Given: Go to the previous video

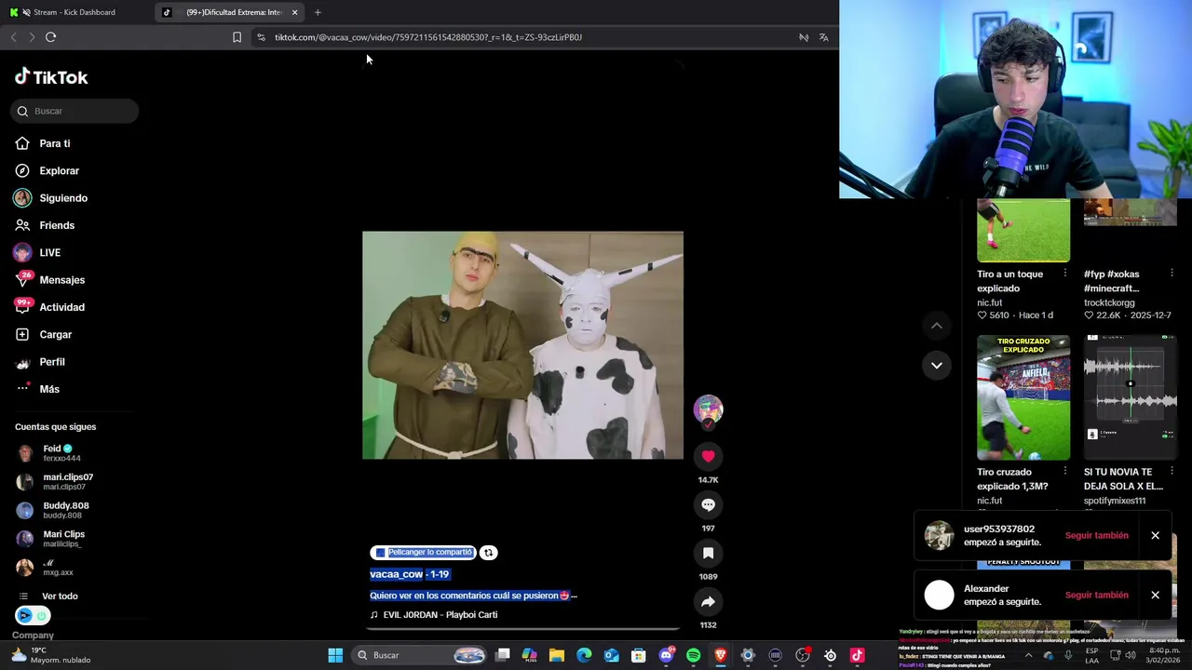Looking at the screenshot, I should [x=937, y=326].
